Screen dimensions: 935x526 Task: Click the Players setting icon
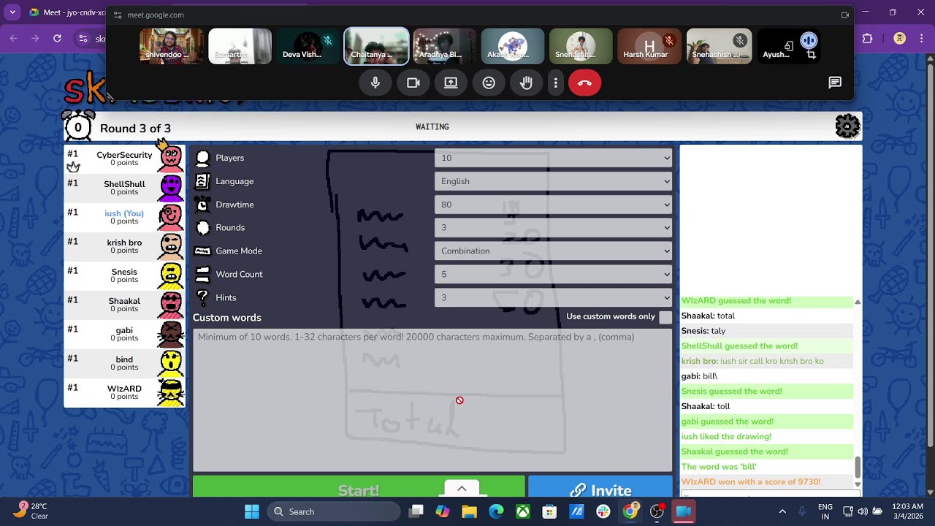(202, 158)
